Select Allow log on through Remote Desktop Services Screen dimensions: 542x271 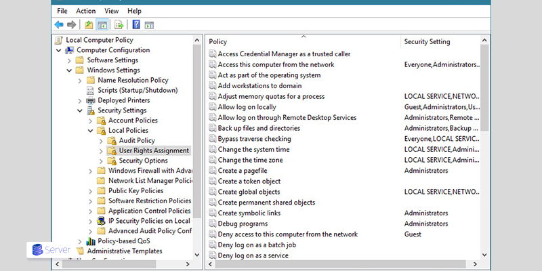pos(287,117)
